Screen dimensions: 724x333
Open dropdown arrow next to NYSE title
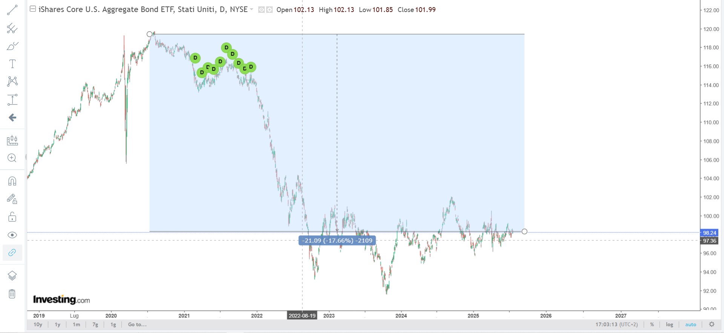coord(252,9)
